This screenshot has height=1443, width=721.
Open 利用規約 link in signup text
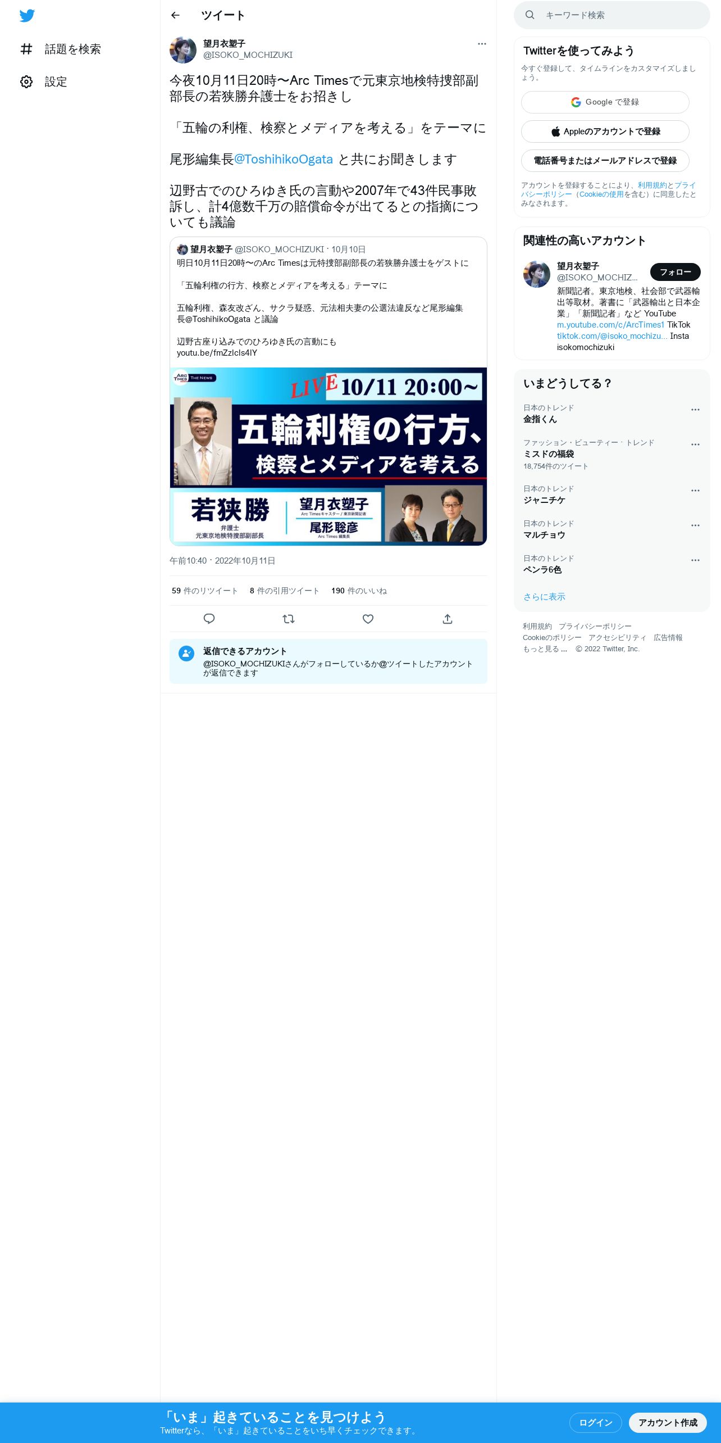click(652, 185)
